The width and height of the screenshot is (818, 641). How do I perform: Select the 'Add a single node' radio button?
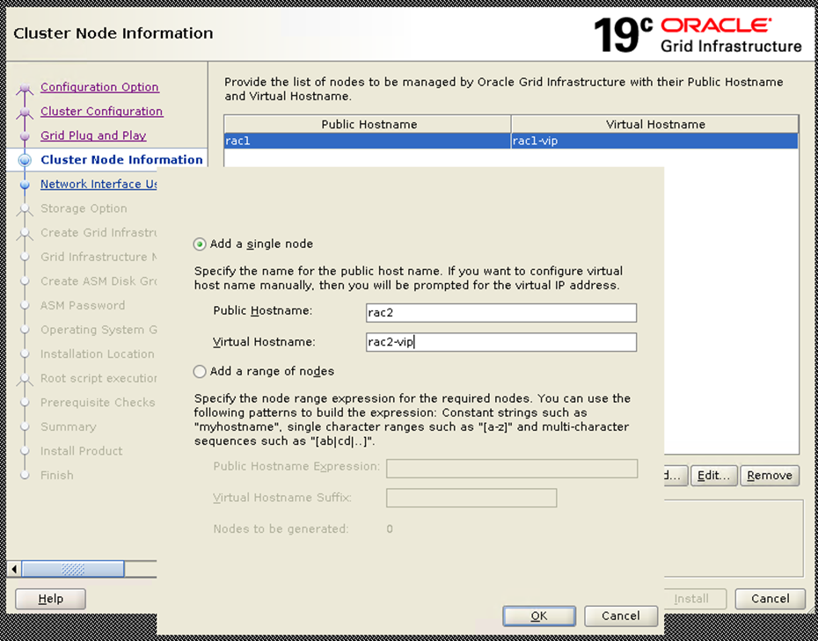point(201,244)
